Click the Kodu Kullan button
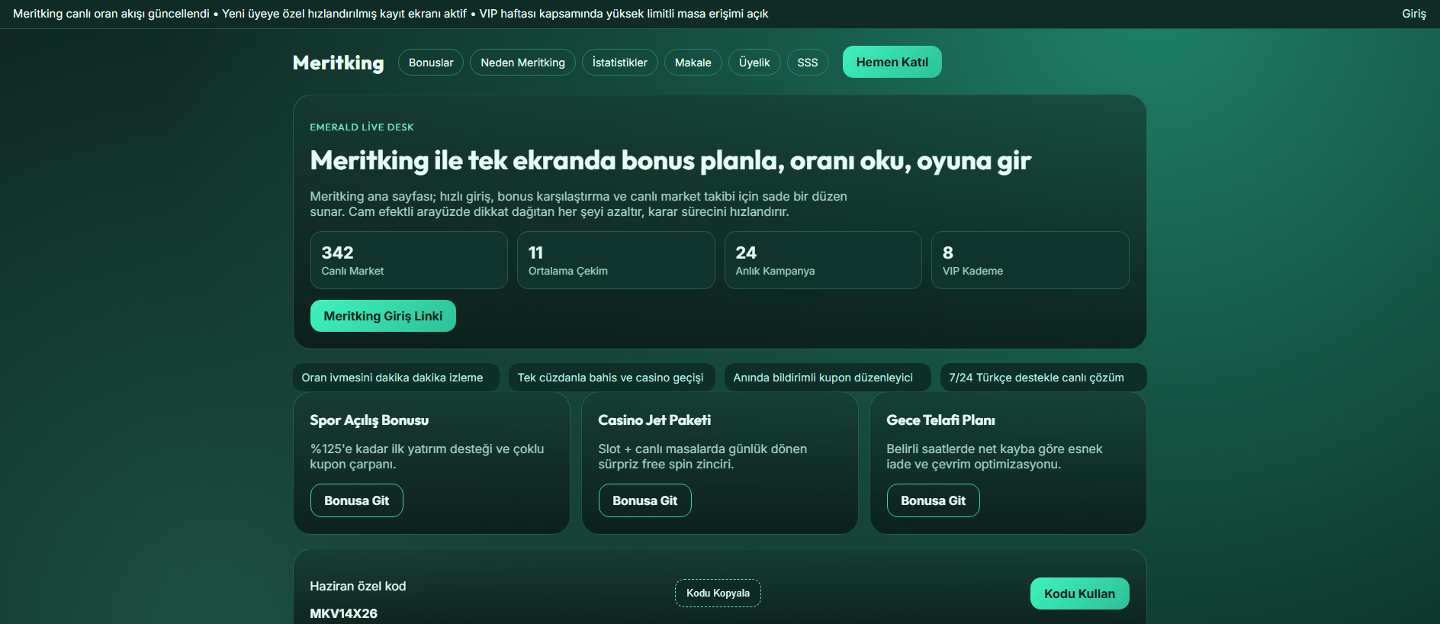1440x624 pixels. click(1080, 593)
